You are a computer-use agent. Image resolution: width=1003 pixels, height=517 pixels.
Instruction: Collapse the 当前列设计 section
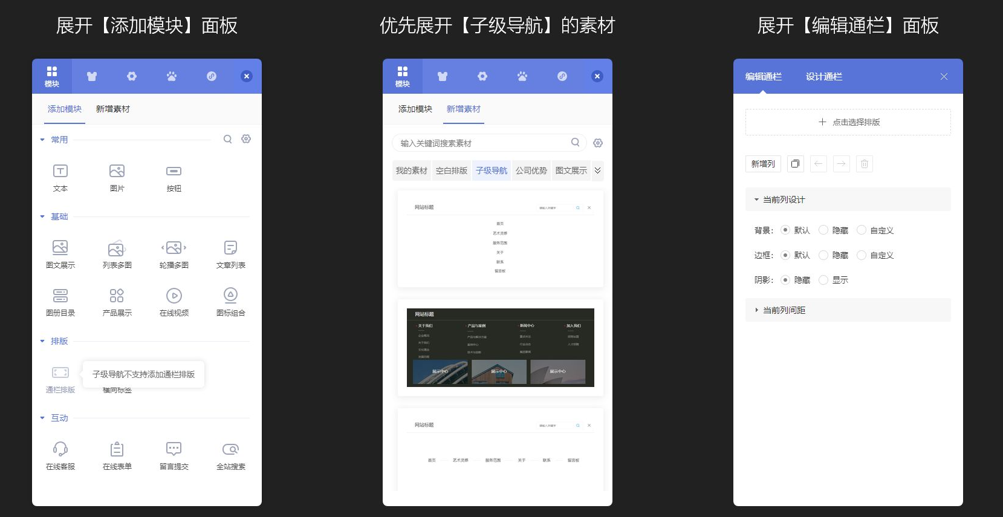848,200
